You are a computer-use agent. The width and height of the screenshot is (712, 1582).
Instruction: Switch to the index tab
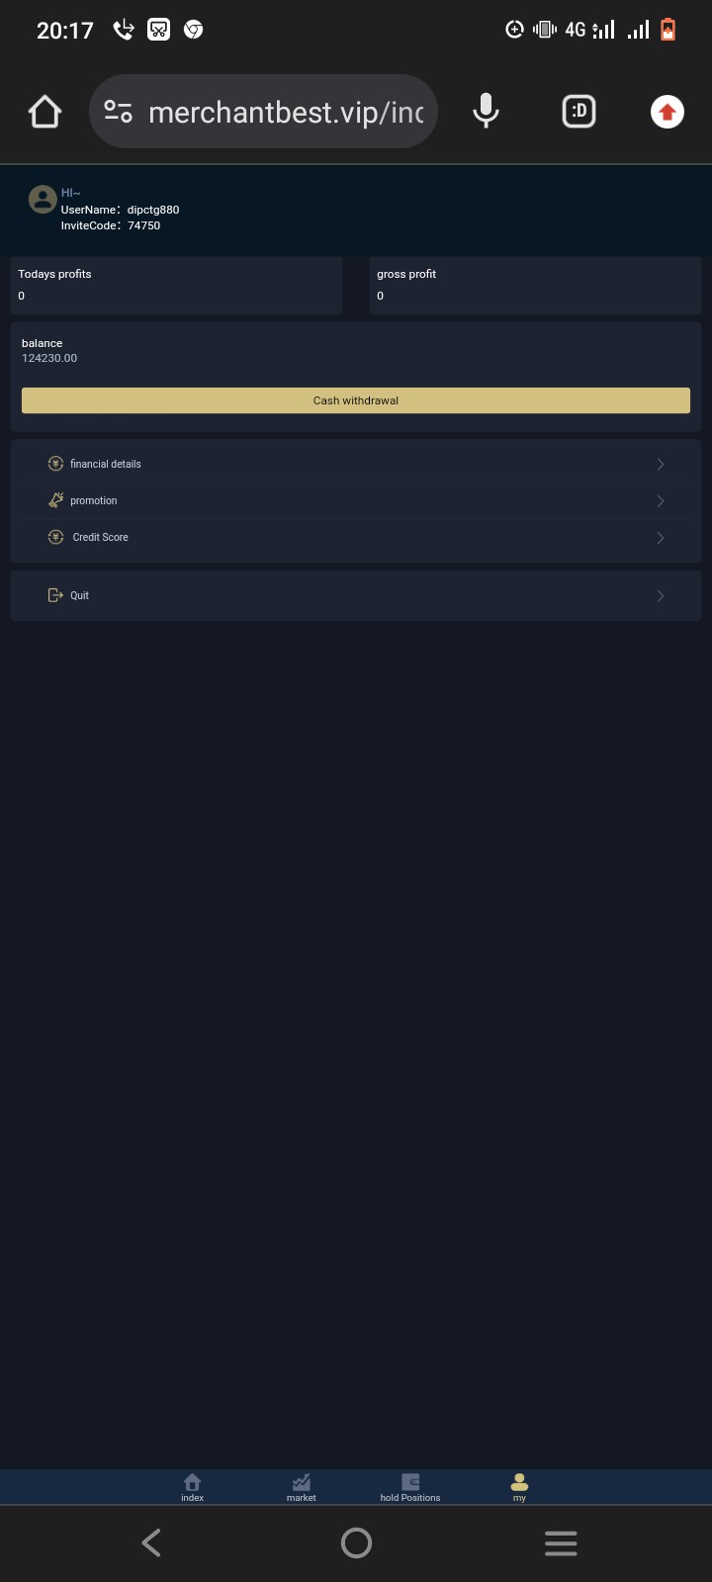(192, 1486)
